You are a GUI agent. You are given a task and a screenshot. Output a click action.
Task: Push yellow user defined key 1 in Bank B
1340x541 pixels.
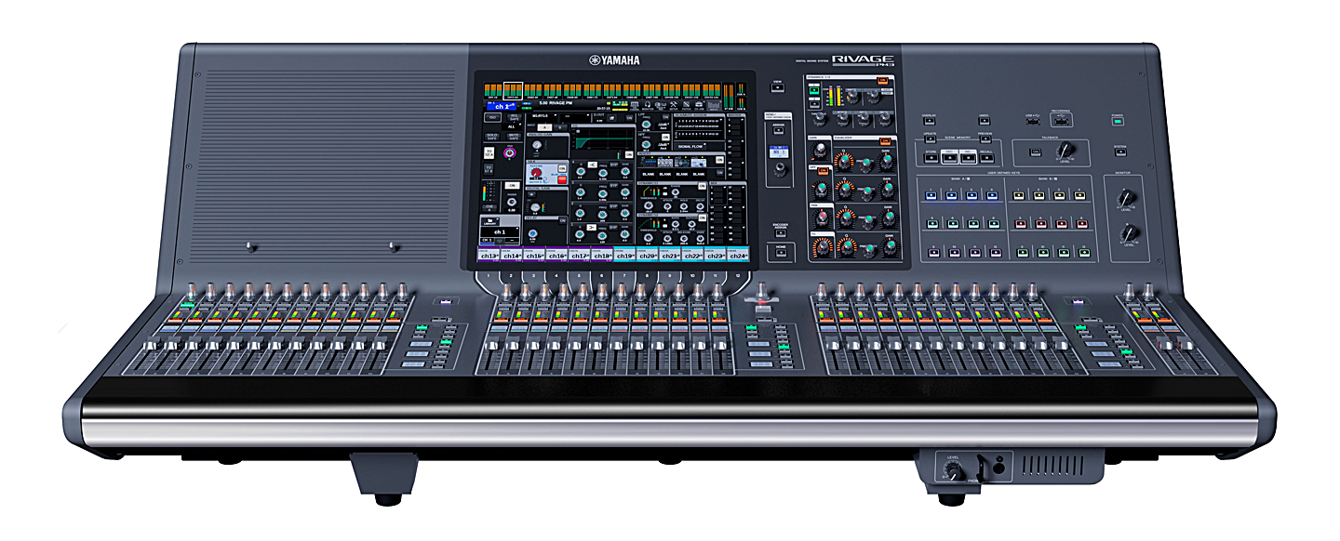pos(1018,195)
